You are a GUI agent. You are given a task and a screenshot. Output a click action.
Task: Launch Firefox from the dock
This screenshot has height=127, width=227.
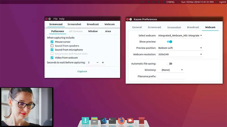coord(121,121)
